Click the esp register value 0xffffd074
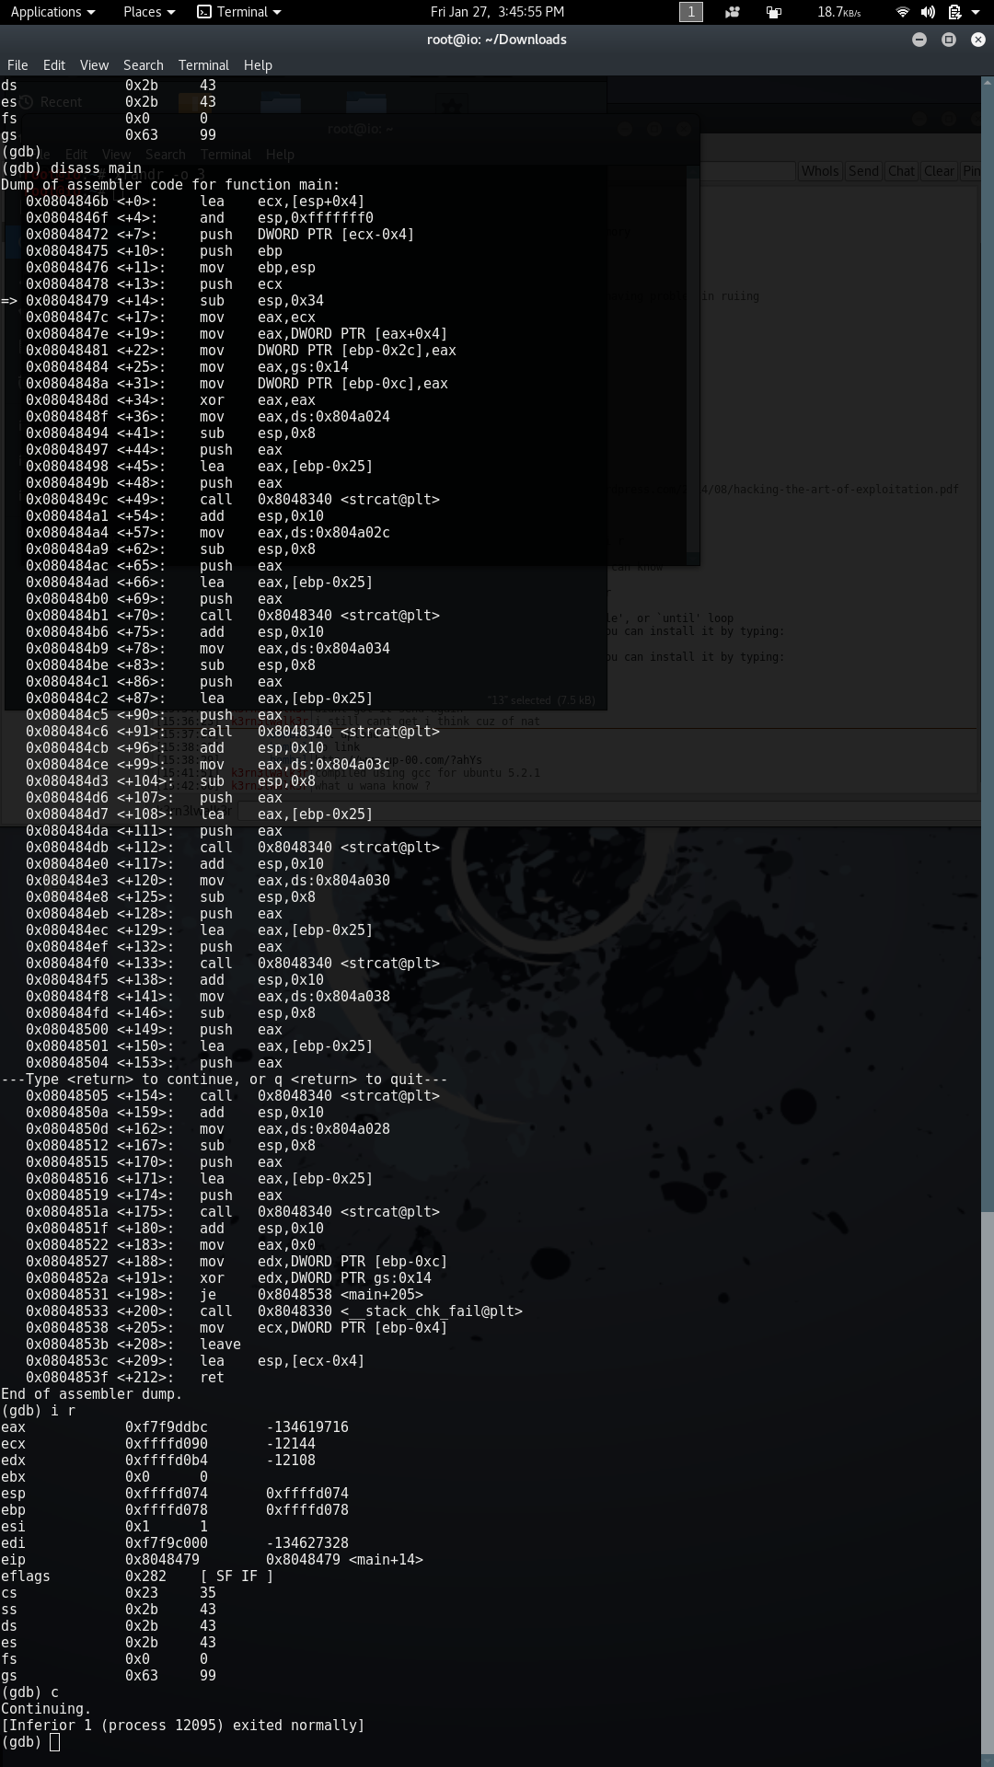This screenshot has width=994, height=1767. pos(167,1494)
